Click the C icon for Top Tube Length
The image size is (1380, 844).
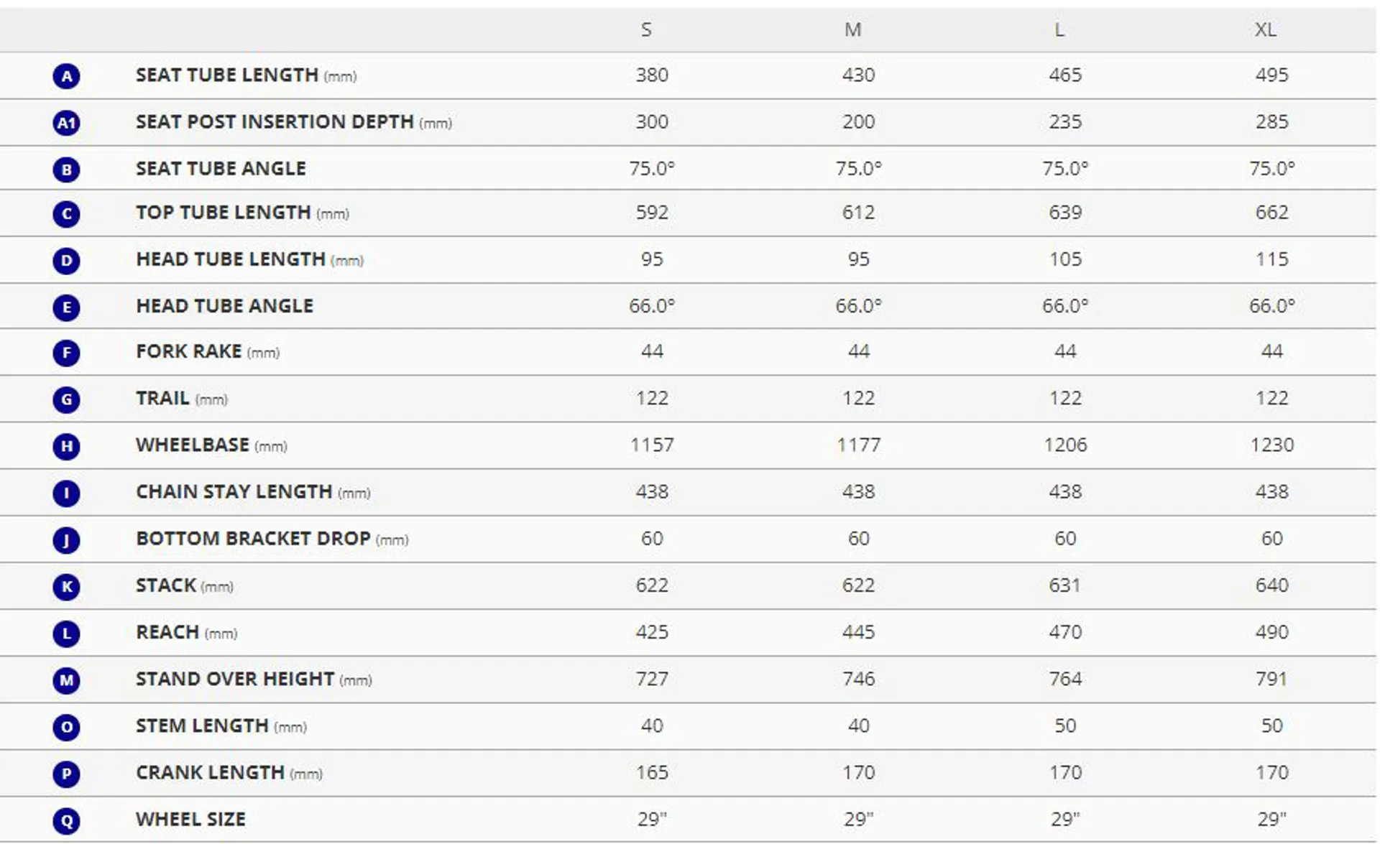pos(66,213)
